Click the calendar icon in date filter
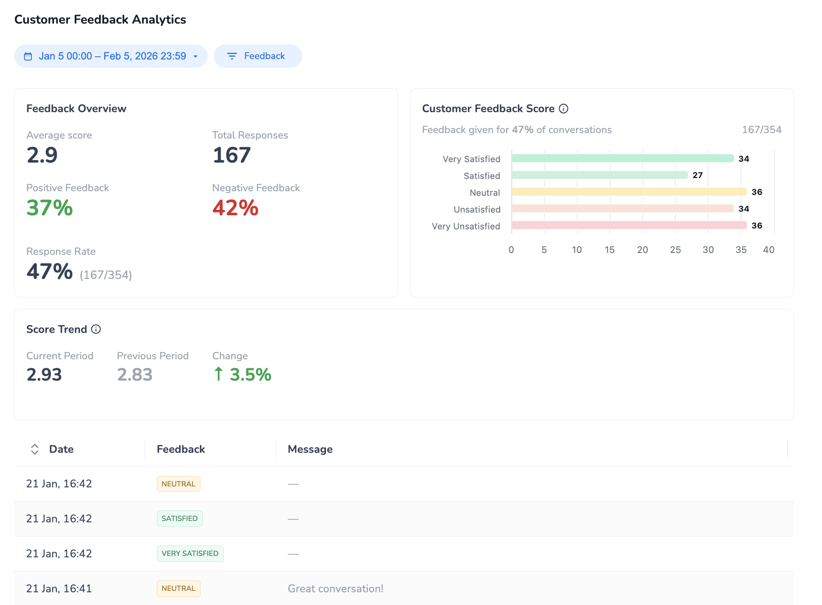This screenshot has width=822, height=605. 28,56
